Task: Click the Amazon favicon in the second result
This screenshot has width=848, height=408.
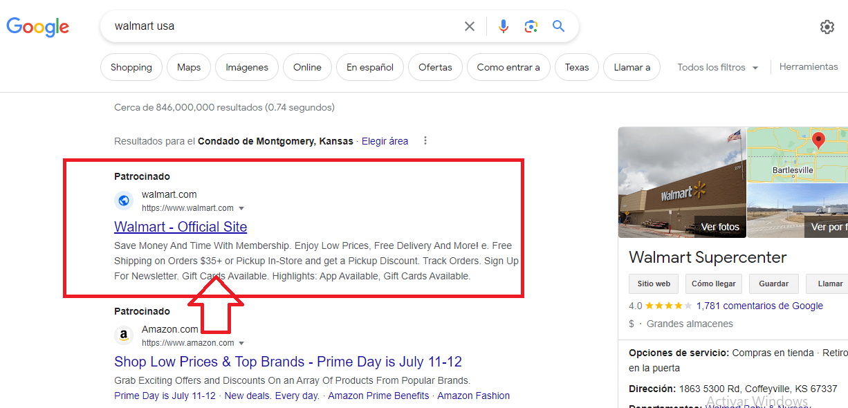Action: point(124,335)
